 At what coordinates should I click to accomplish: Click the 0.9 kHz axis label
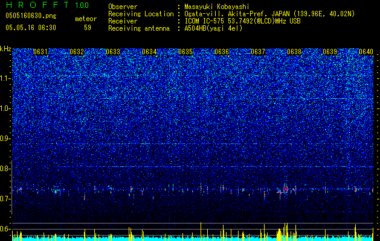(x=5, y=139)
